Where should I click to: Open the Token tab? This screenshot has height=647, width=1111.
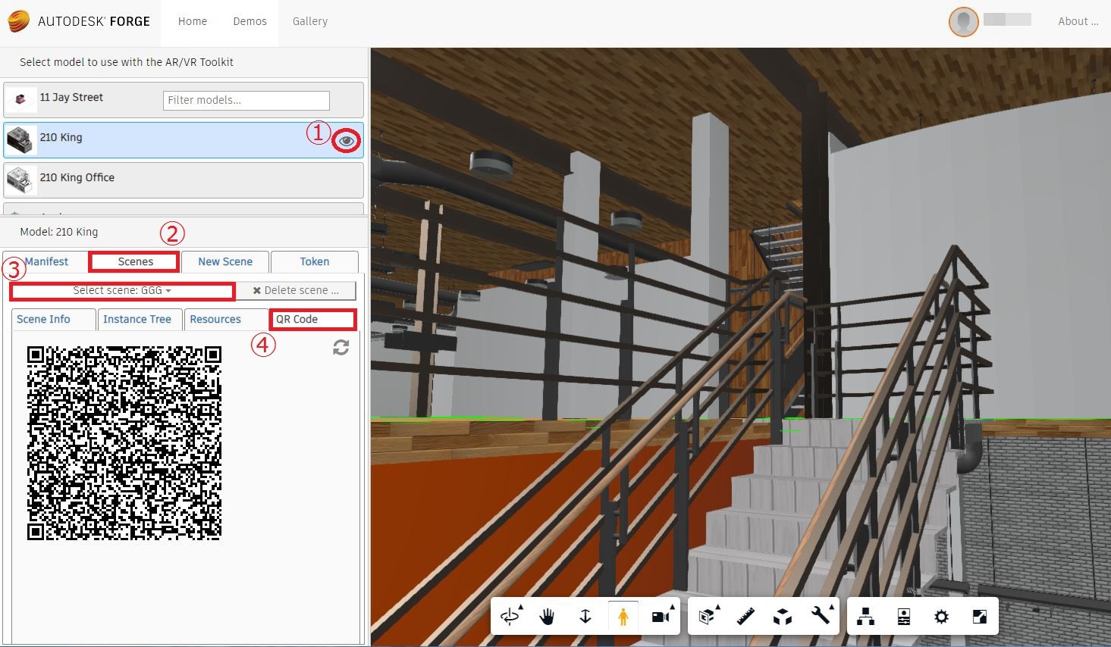314,261
